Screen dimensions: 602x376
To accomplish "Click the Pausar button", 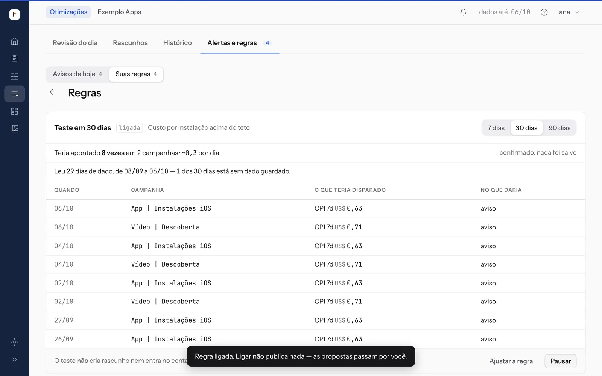I will tap(561, 361).
